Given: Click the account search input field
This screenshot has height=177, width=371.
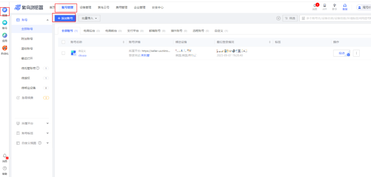Looking at the screenshot, I should 337,18.
